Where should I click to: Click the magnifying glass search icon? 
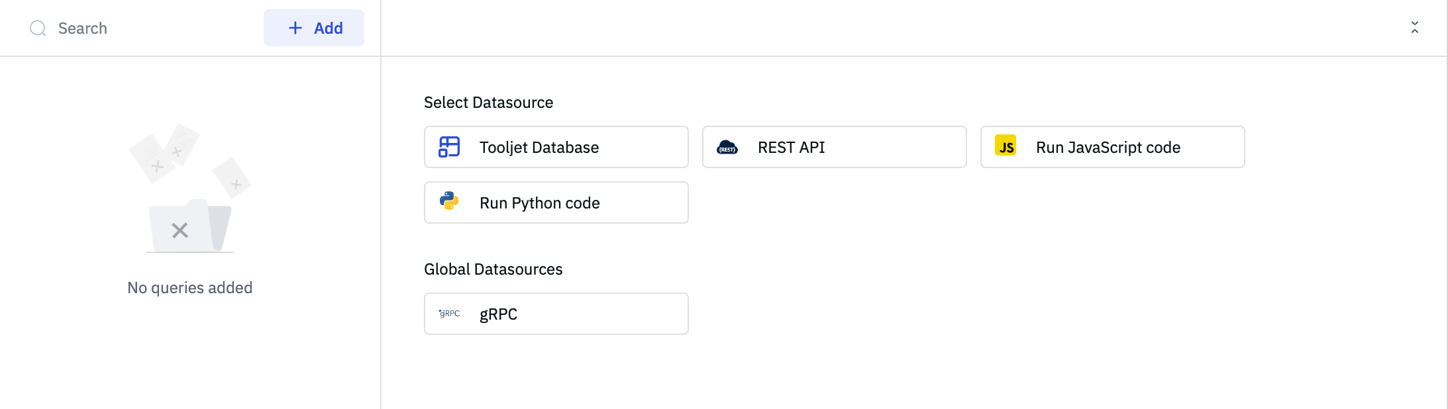(38, 28)
